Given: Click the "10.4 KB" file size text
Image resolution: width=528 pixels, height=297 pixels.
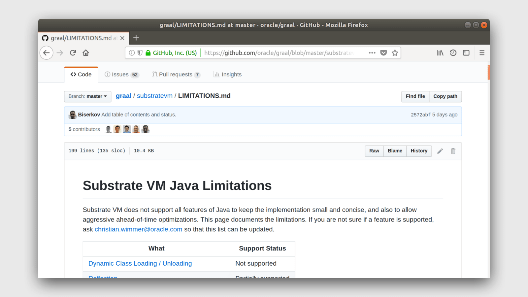Looking at the screenshot, I should (x=144, y=151).
